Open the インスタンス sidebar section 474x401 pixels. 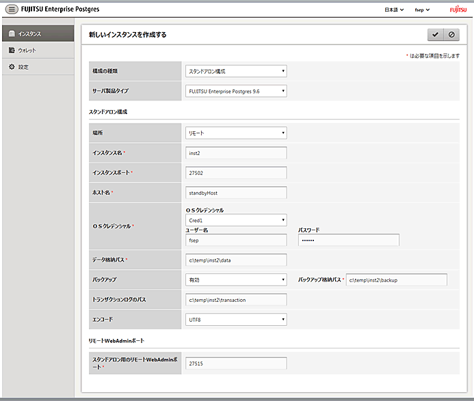tap(38, 33)
